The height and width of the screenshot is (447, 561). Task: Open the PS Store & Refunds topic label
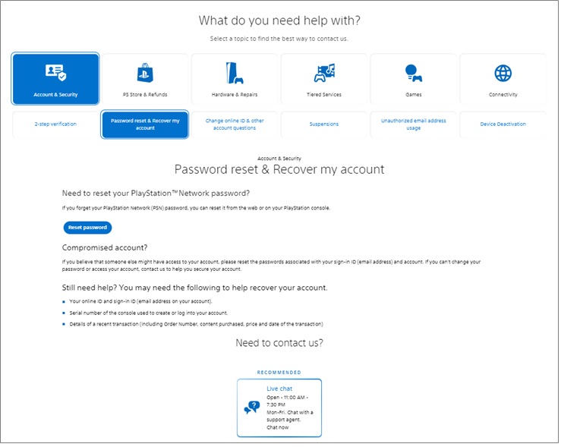click(145, 95)
